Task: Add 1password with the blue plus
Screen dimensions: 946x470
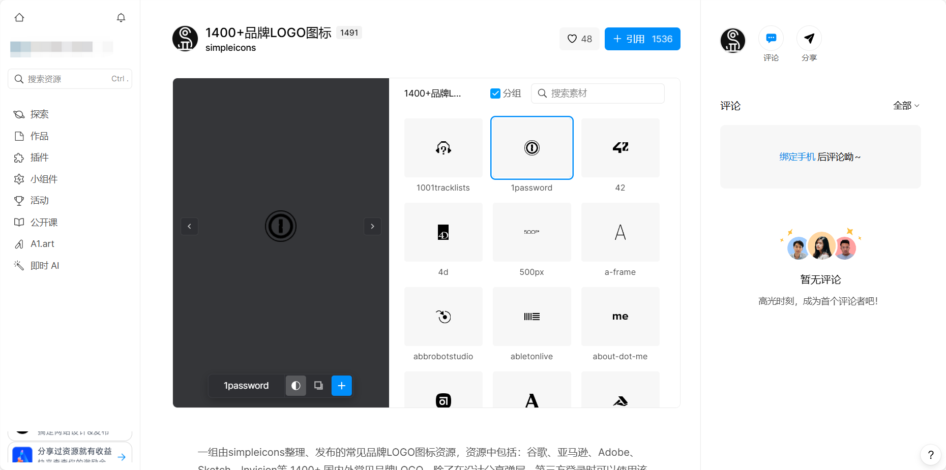Action: tap(342, 386)
